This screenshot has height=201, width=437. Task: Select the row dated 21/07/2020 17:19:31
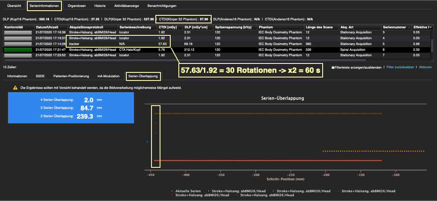pos(217,38)
